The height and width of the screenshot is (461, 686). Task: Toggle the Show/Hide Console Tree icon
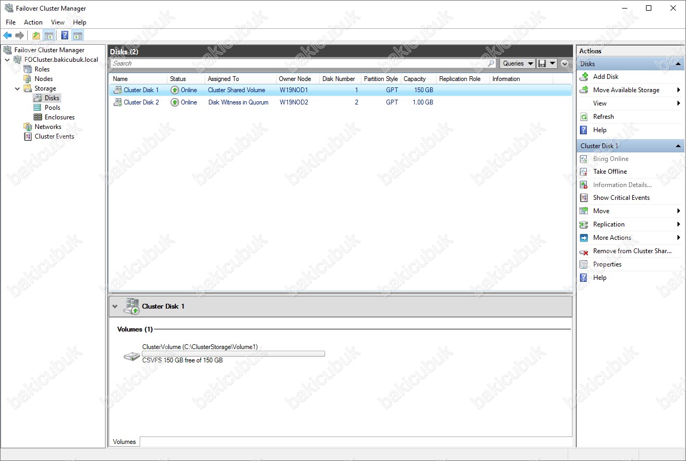pos(49,36)
